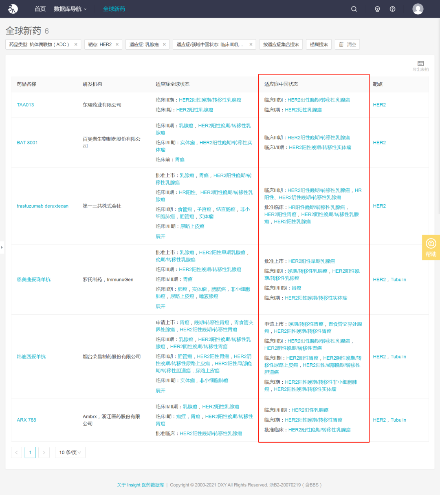Click the 研发机构 column header

coord(92,84)
